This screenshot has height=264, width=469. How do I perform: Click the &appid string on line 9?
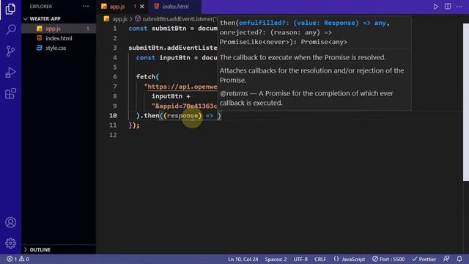tap(184, 106)
